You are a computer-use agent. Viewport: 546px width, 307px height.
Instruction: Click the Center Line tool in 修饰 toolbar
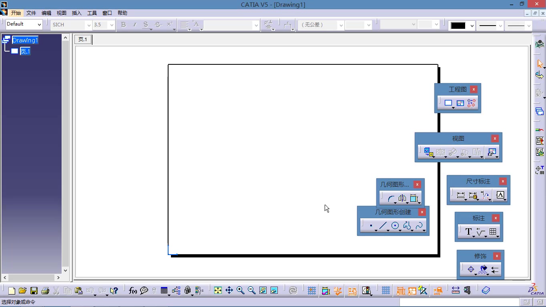tap(471, 270)
